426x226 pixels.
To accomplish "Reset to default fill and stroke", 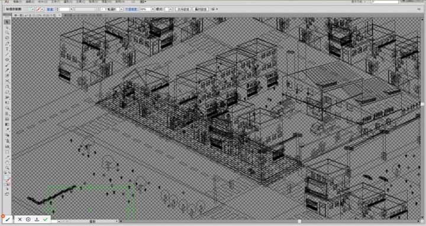I will [x=5, y=173].
